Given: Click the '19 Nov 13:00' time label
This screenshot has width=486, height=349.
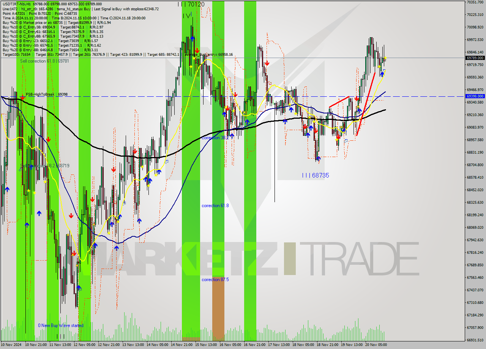Looking at the screenshot, I should coord(352,345).
